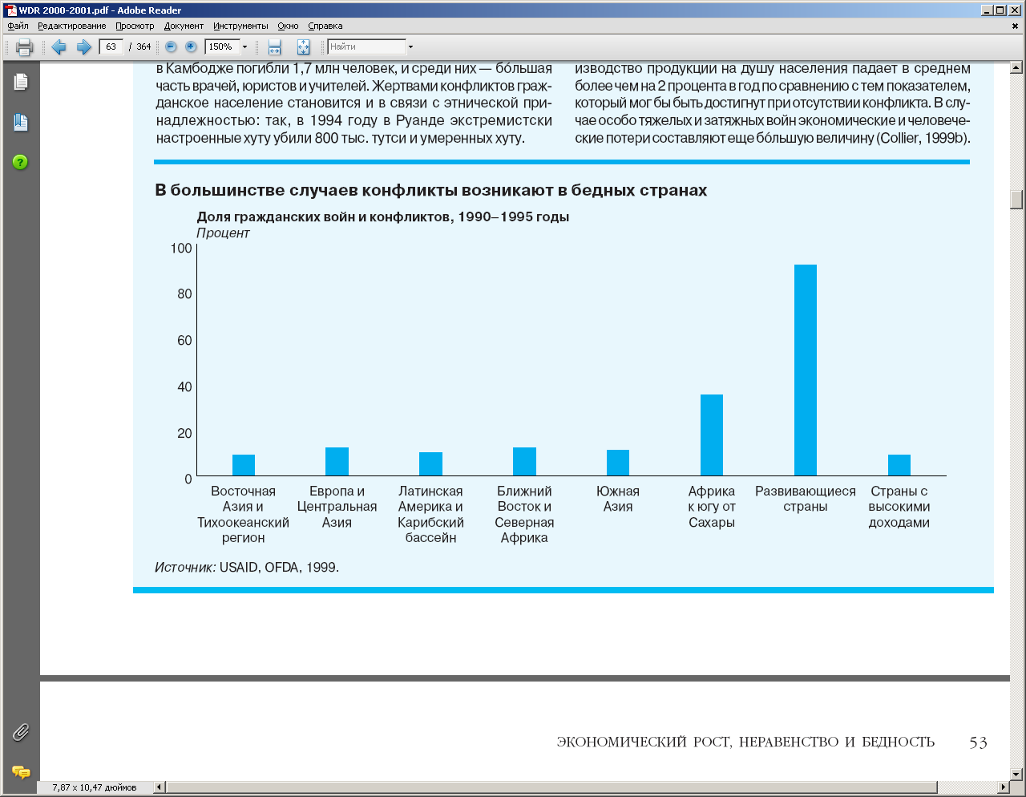Close the document with the menu bar X
1026x797 pixels.
[x=1016, y=26]
